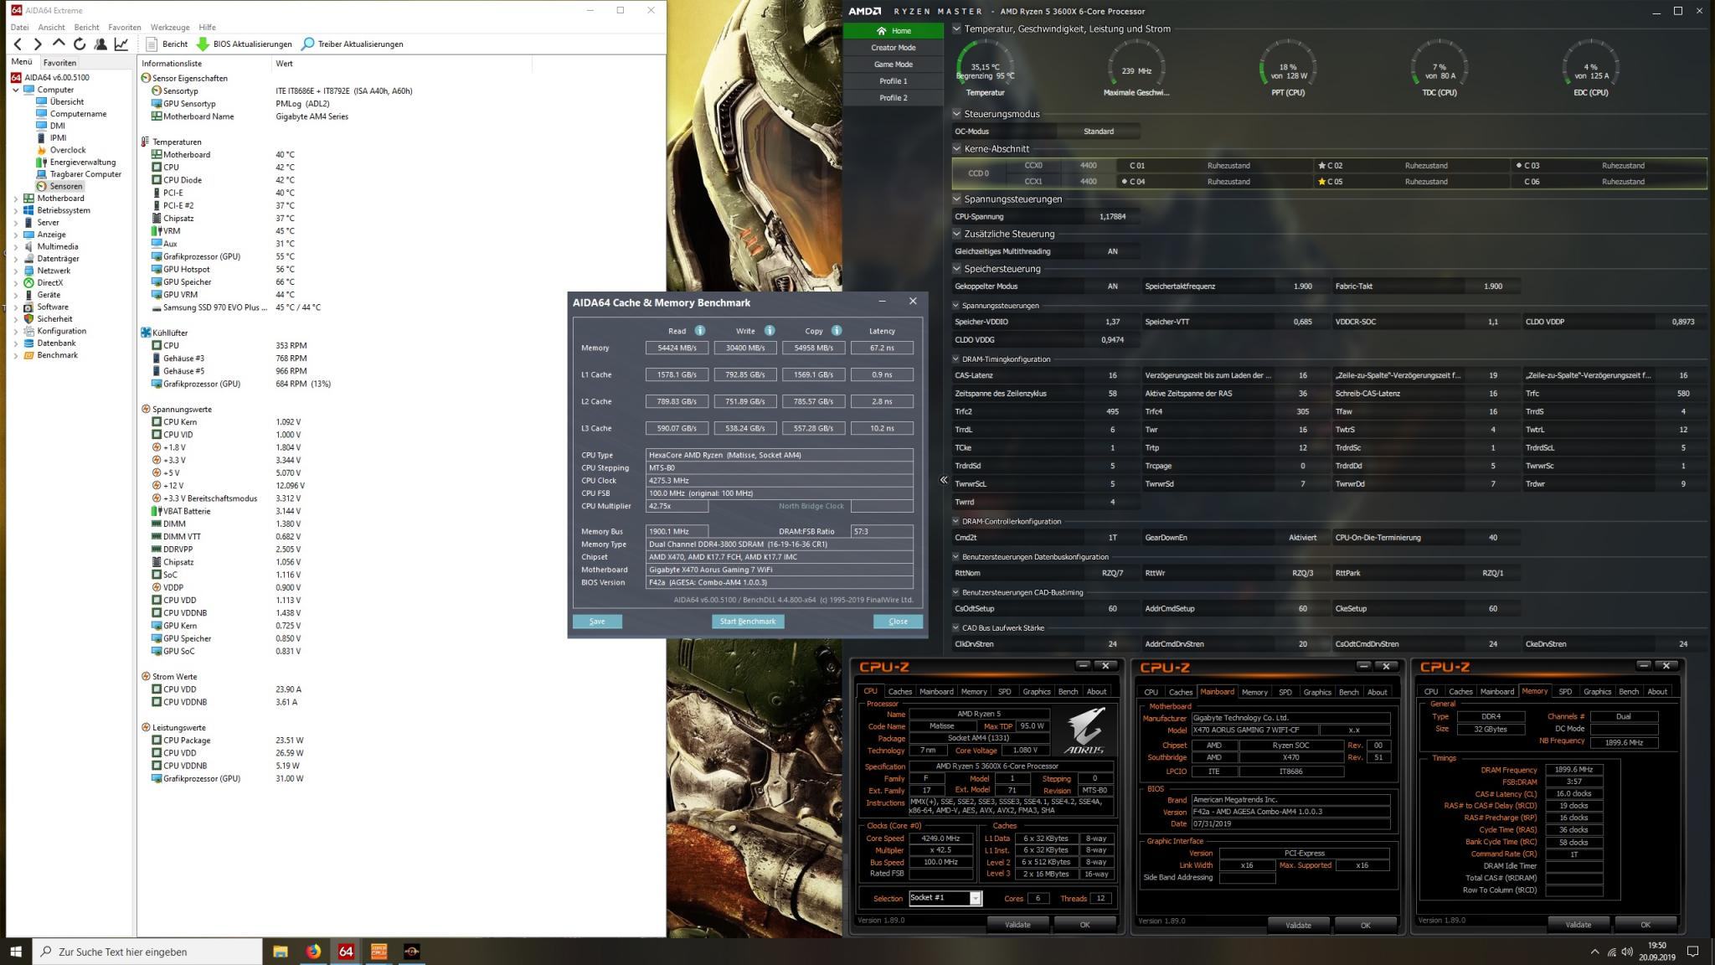Click Save in the benchmark window
The height and width of the screenshot is (965, 1715).
pyautogui.click(x=597, y=622)
